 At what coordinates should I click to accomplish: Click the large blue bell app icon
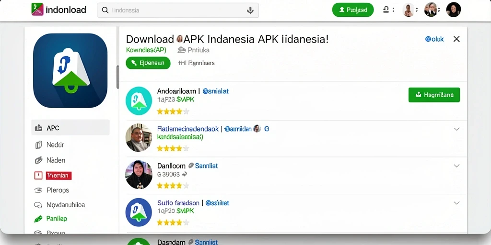pos(70,71)
